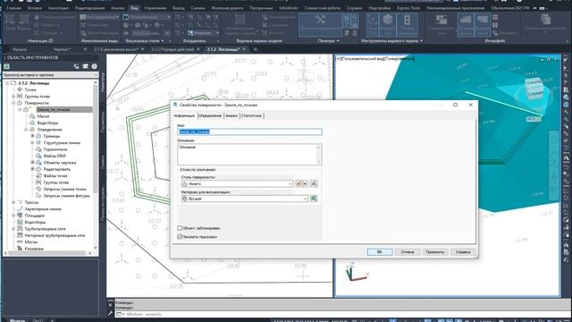Viewport: 572px width, 322px height.
Task: Add a new drawing tab with plus
Action: [256, 49]
